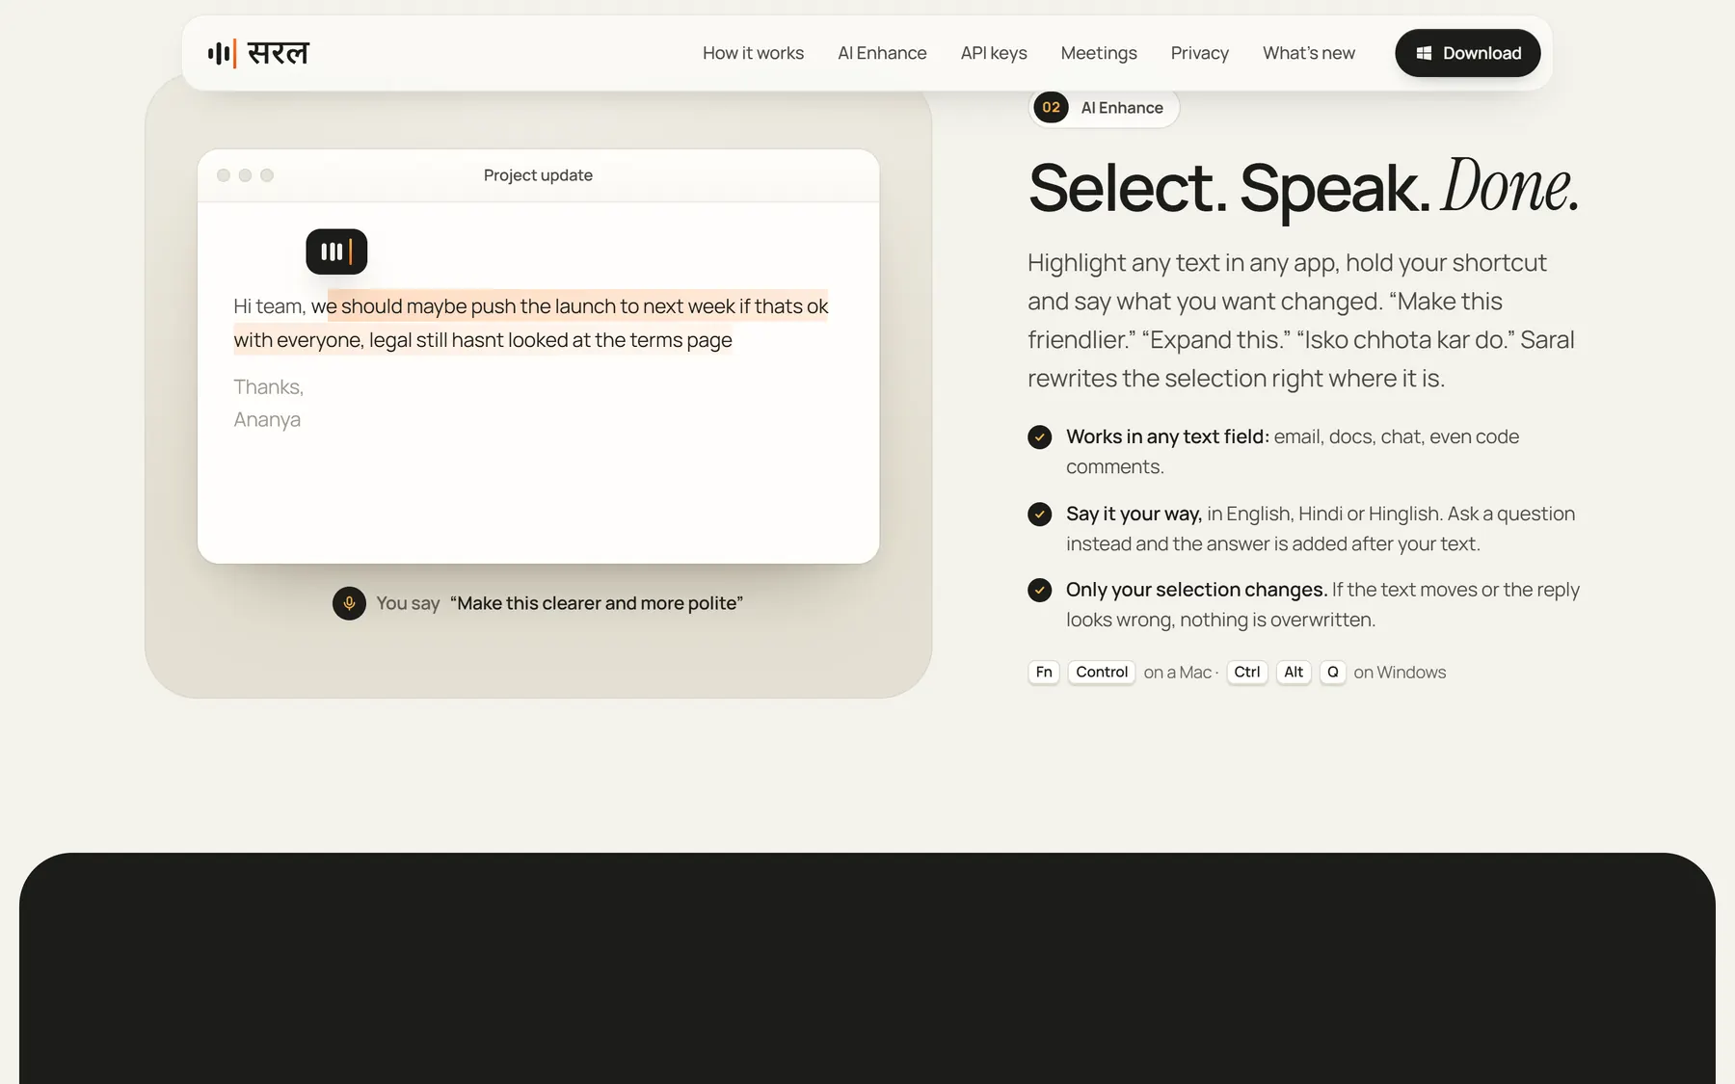This screenshot has height=1084, width=1735.
Task: Click the 'on a Mac' shortcut label
Action: tap(1178, 673)
